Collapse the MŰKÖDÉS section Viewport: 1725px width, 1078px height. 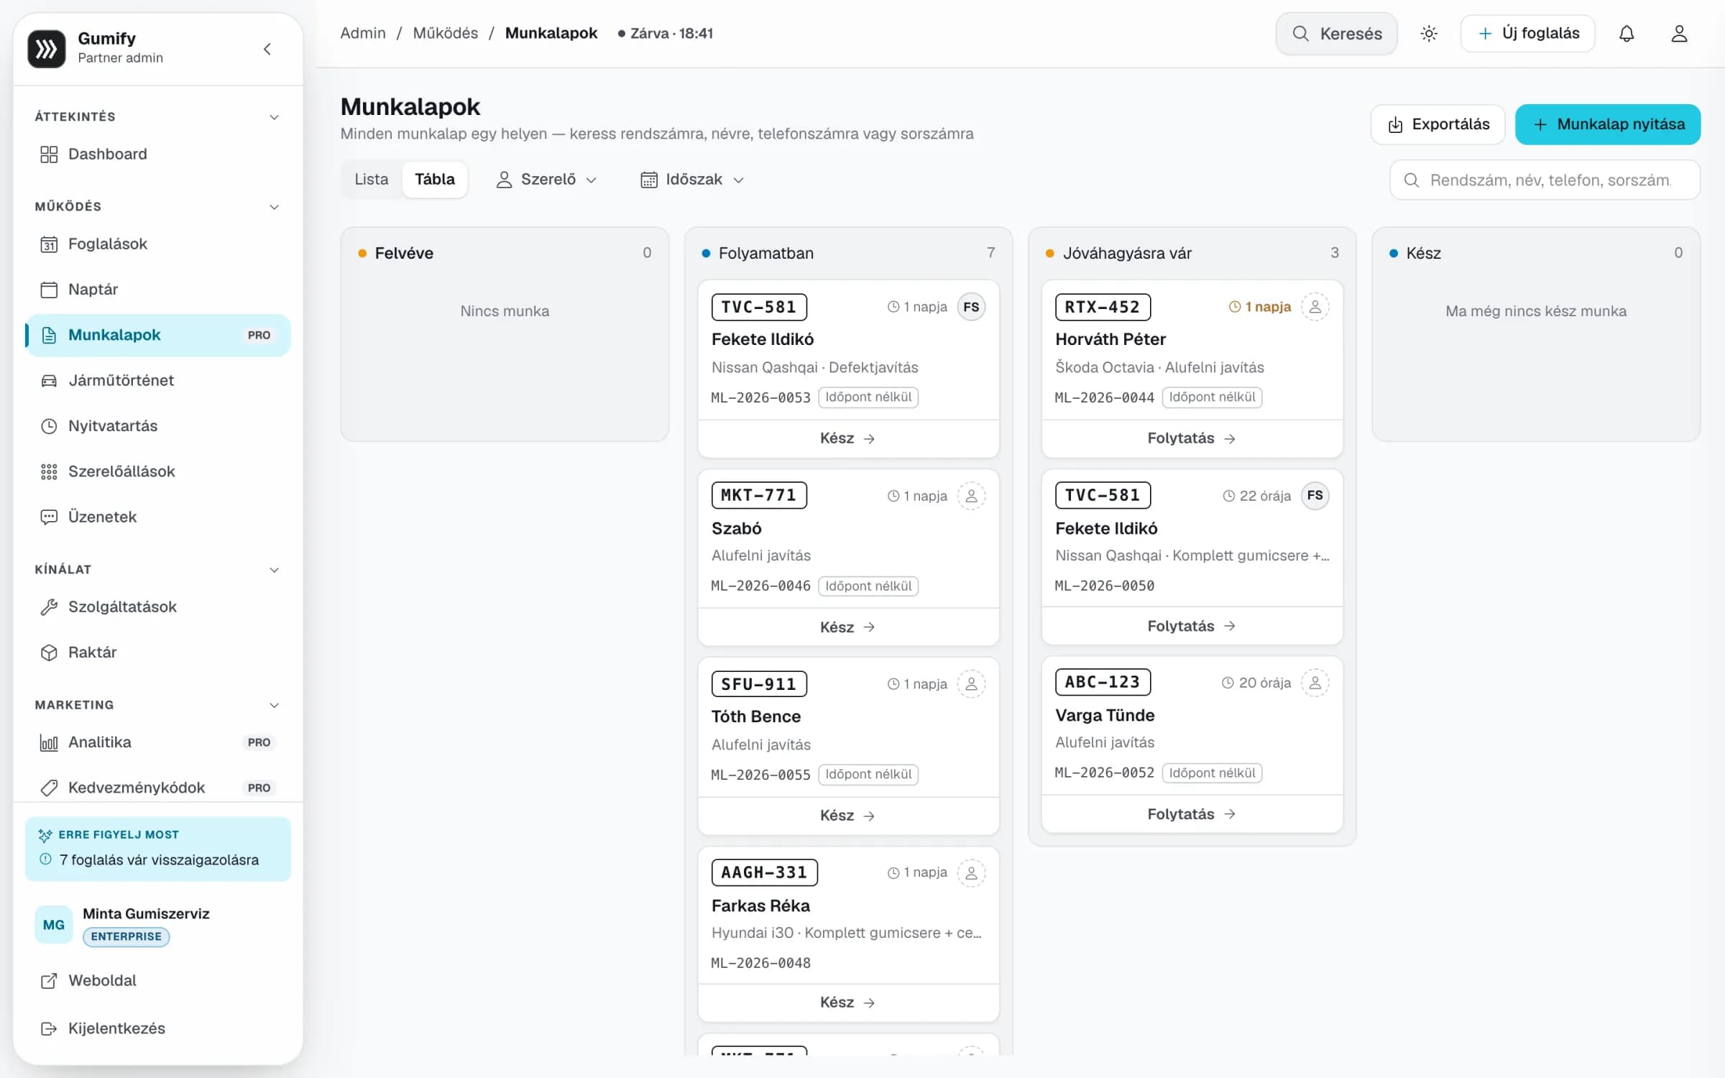tap(274, 207)
